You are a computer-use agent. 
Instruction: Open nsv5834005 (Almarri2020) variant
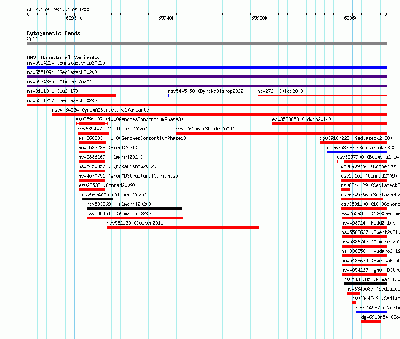pyautogui.click(x=114, y=195)
